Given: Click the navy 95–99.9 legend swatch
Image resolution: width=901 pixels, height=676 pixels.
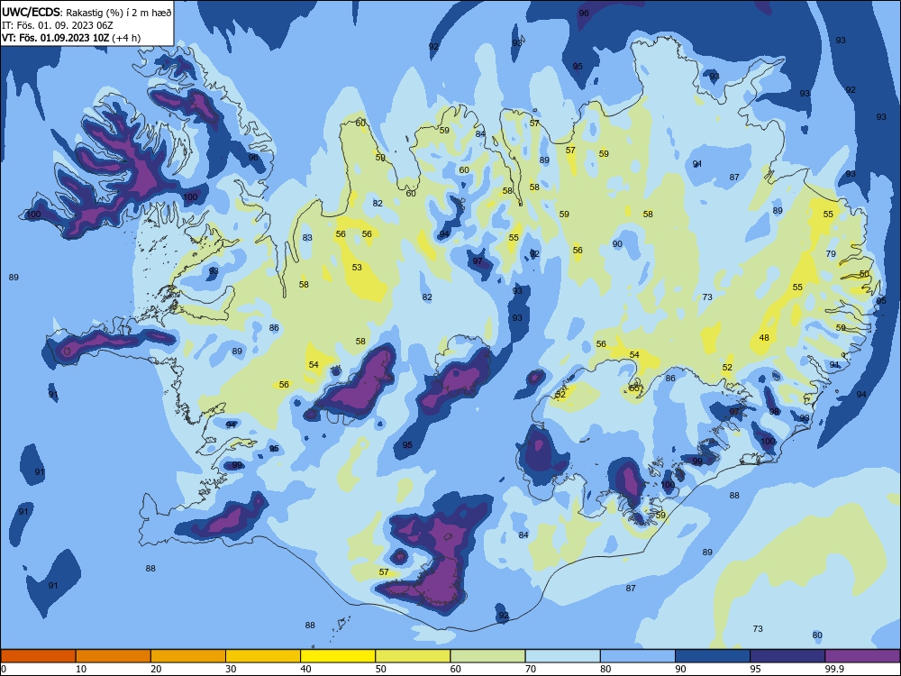Looking at the screenshot, I should pyautogui.click(x=787, y=656).
